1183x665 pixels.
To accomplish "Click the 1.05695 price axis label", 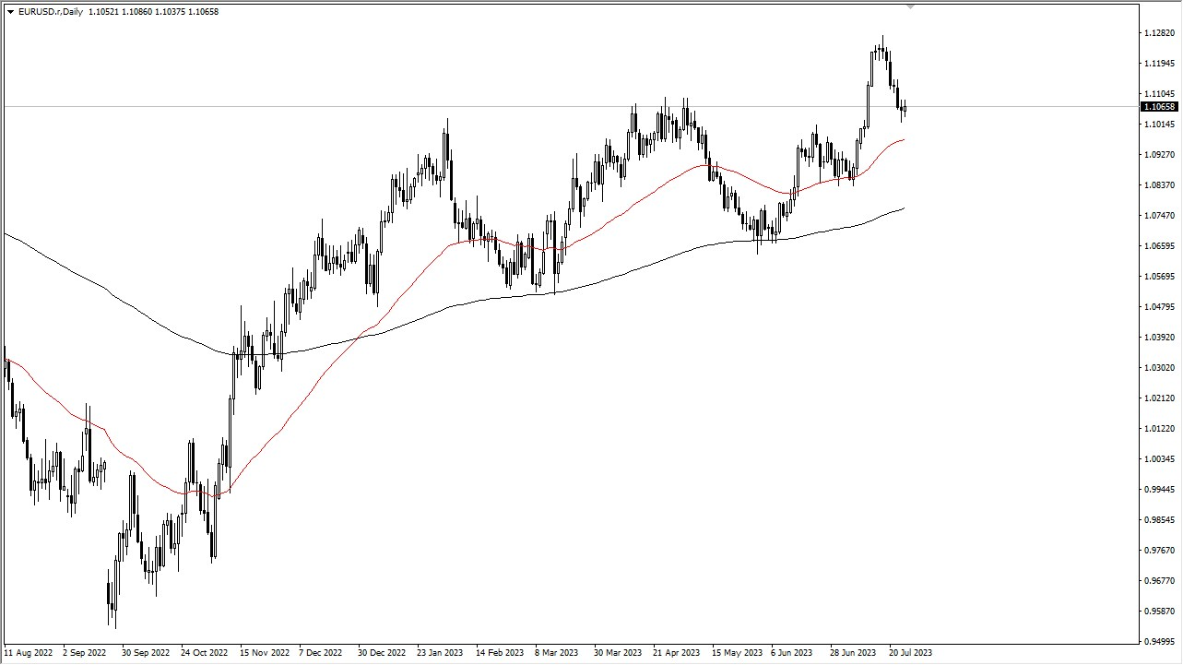I will 1159,277.
